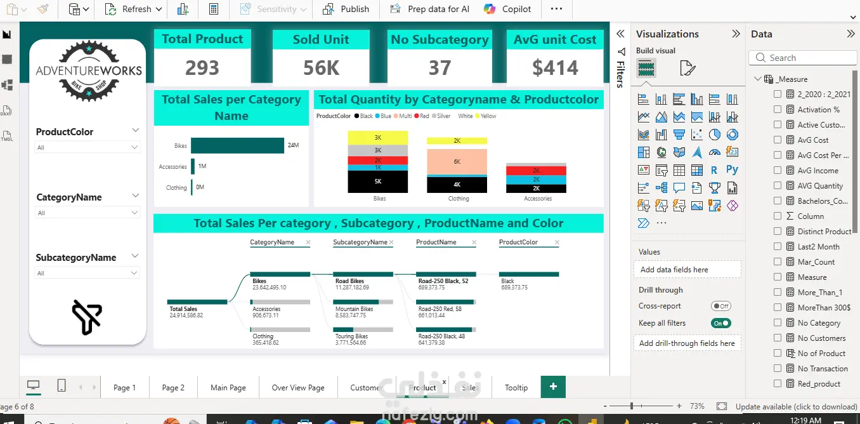Switch to mobile layout view icon
This screenshot has height=424, width=860.
[x=62, y=386]
